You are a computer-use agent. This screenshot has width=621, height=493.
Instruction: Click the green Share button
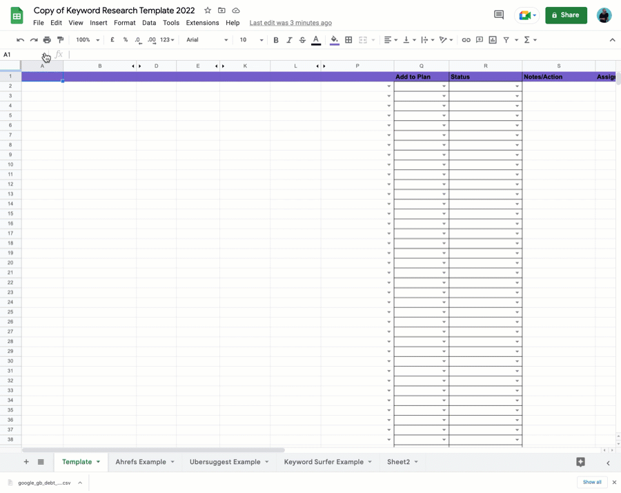point(566,15)
